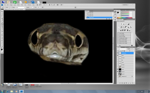The image size is (150, 93).
Task: Add a Levels adjustment
Action: tap(124, 24)
